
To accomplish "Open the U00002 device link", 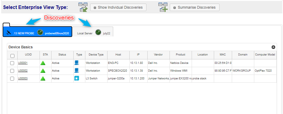I will (x=23, y=71).
